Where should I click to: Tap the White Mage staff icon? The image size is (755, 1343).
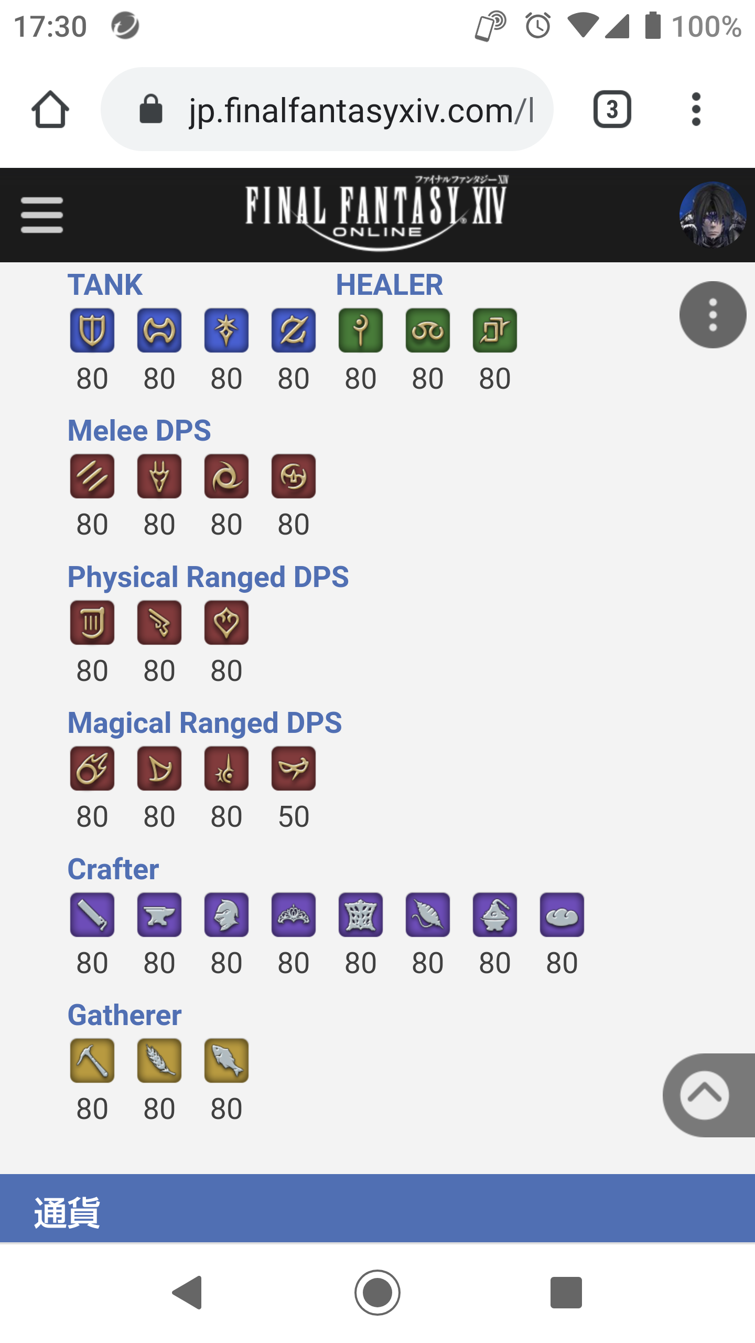click(x=361, y=331)
